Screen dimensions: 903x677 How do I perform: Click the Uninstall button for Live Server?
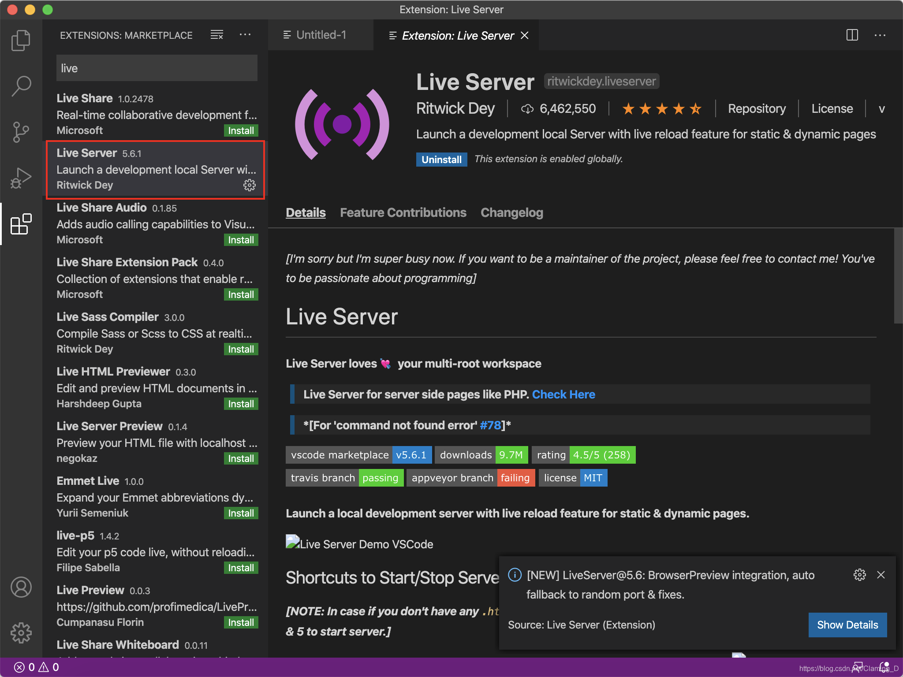click(441, 160)
